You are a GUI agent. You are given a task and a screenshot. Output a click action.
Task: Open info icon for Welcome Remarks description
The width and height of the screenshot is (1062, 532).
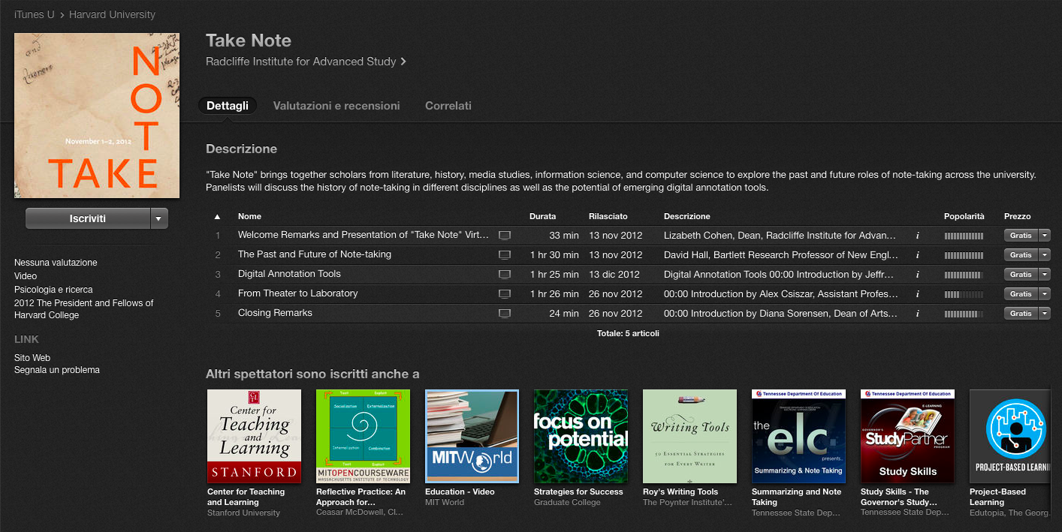[x=917, y=236]
